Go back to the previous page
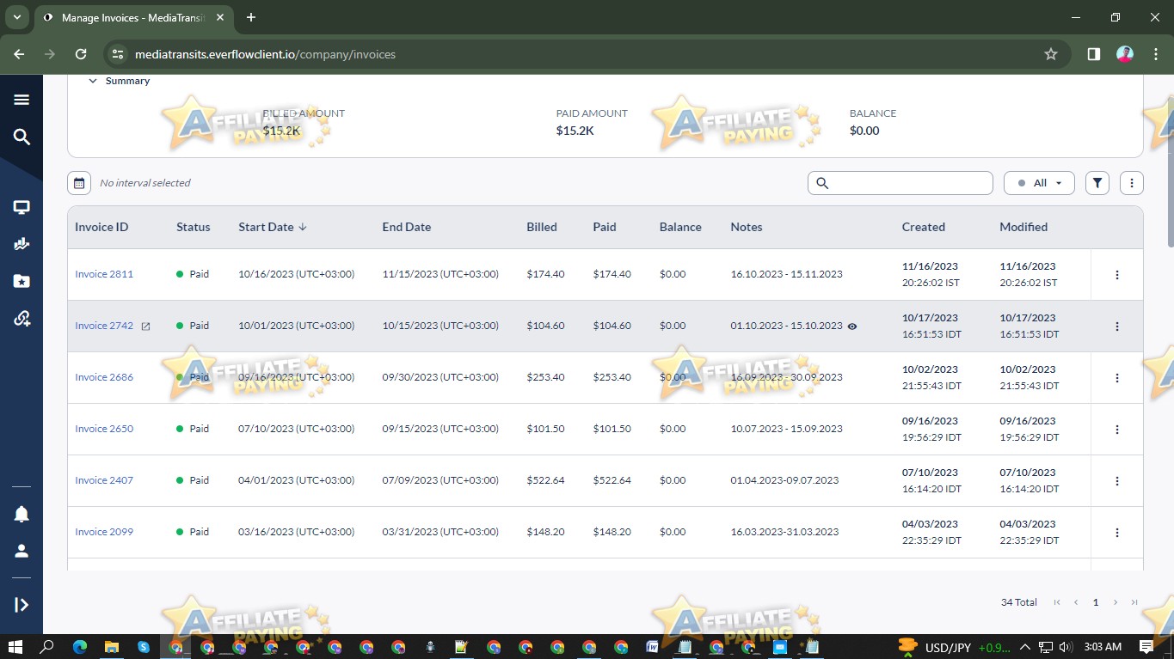Screen dimensions: 1174x659 (20, 53)
